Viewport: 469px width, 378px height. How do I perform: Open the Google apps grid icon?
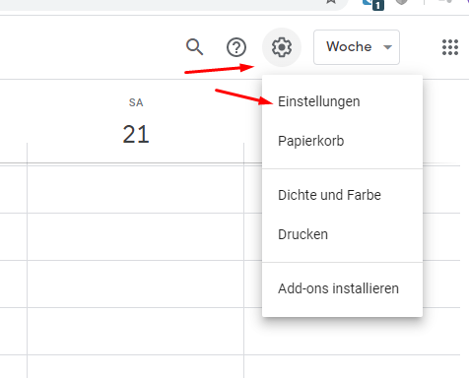pyautogui.click(x=450, y=47)
